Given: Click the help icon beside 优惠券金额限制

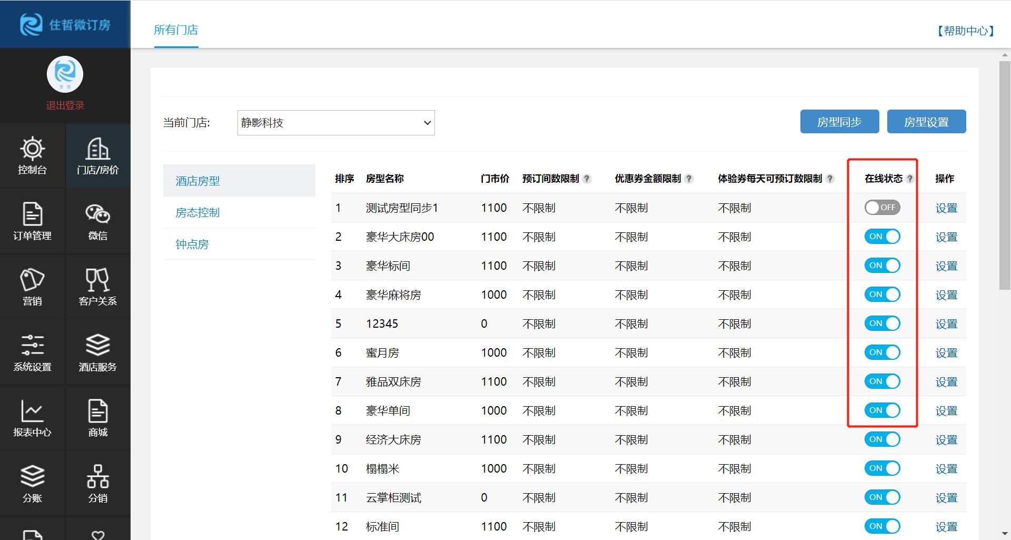Looking at the screenshot, I should point(689,179).
